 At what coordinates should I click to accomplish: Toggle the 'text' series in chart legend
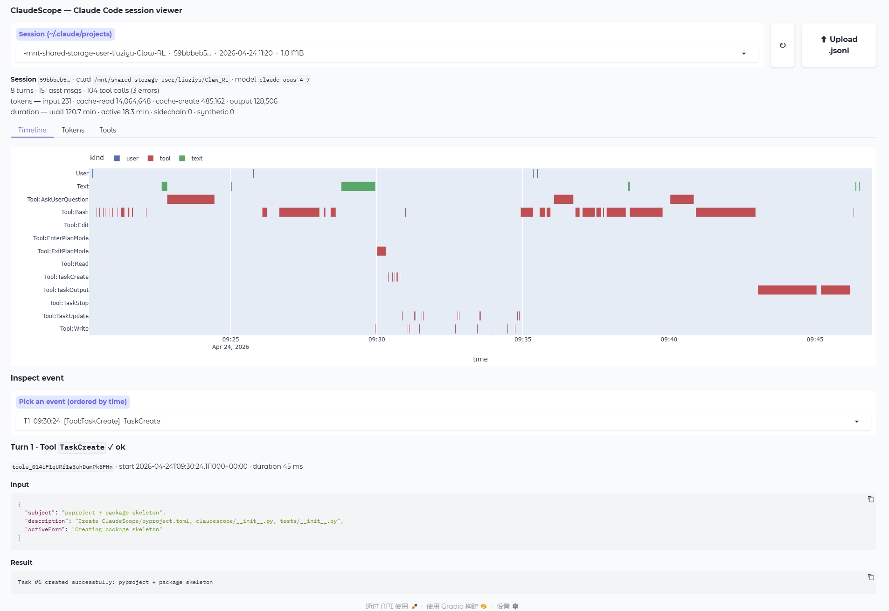[196, 158]
